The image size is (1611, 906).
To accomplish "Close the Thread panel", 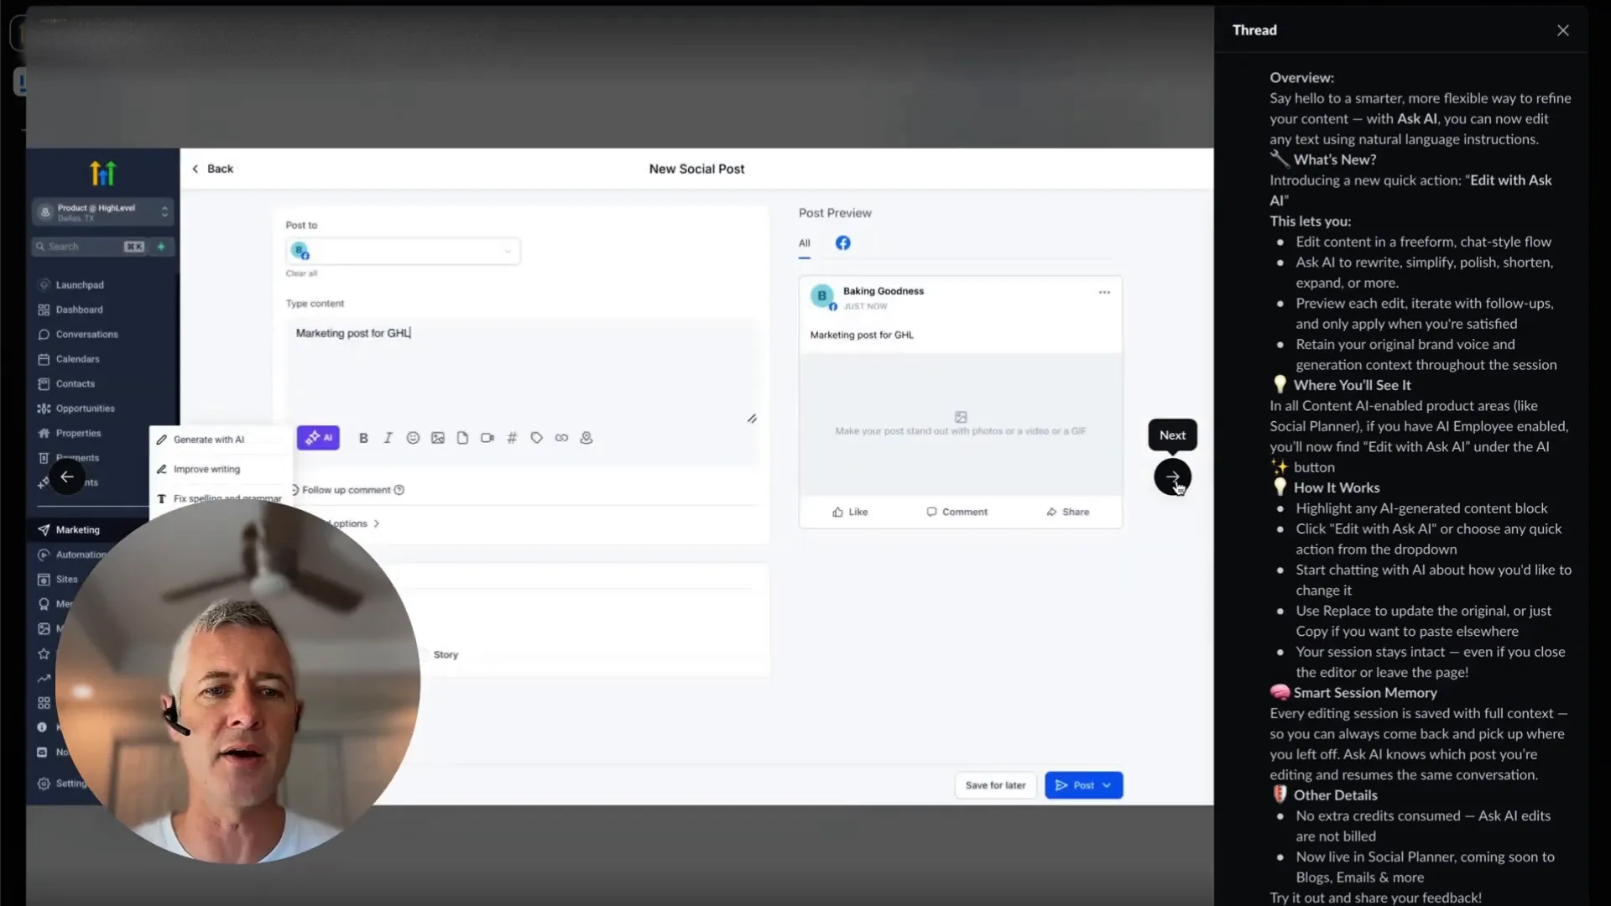I will (x=1563, y=30).
